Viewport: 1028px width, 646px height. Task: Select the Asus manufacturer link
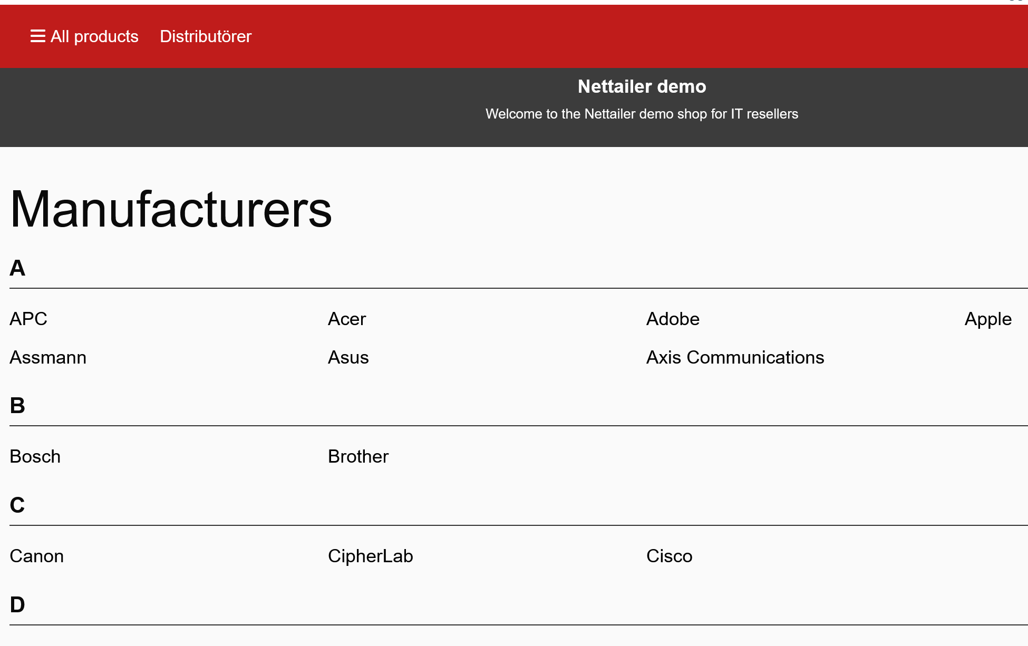tap(348, 357)
